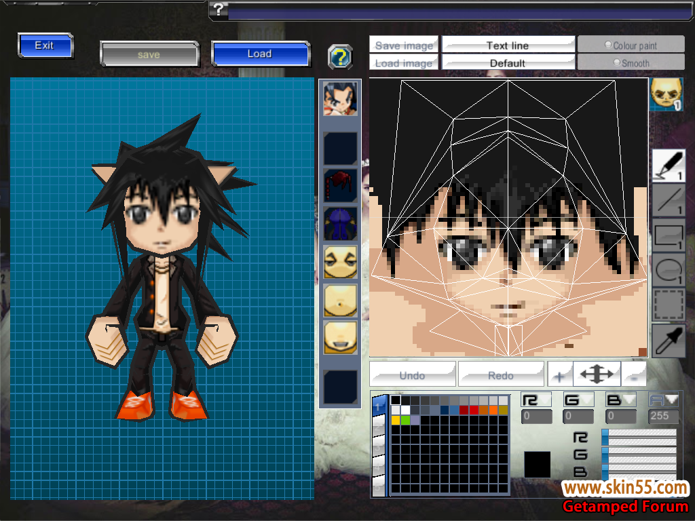
Task: Pick the yellow palette swatch
Action: click(x=396, y=420)
